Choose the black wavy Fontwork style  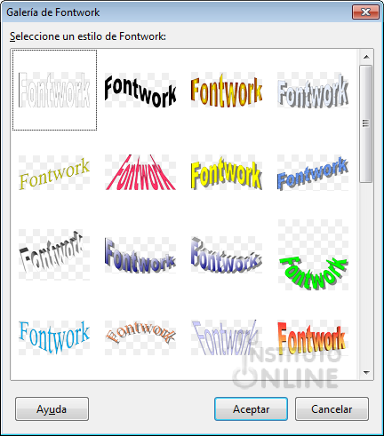coord(140,90)
